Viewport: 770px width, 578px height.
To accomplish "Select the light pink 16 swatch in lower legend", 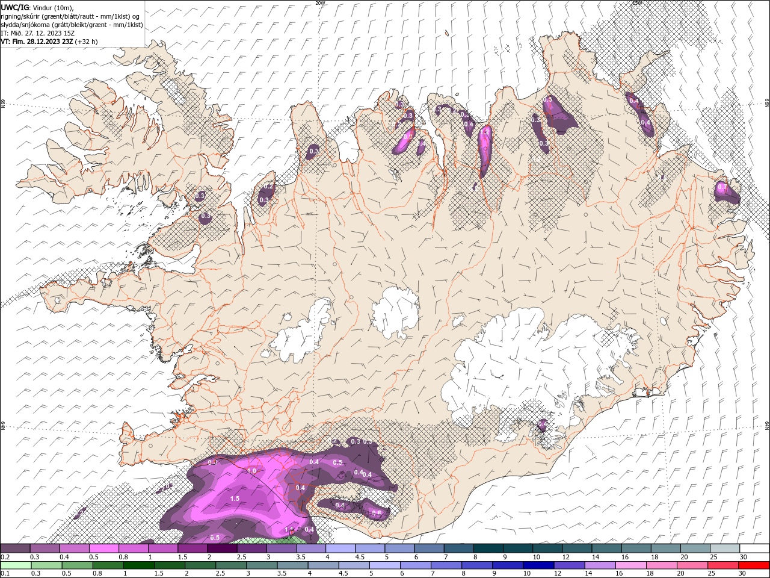I will 630,565.
